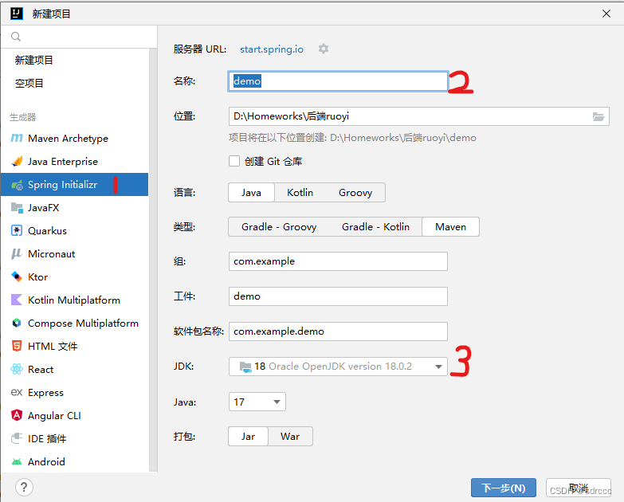Screen dimensions: 624x502
Task: Click the 软件包名称 input field
Action: coord(338,331)
